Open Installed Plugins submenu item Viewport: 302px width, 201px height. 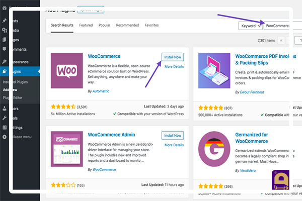click(15, 82)
